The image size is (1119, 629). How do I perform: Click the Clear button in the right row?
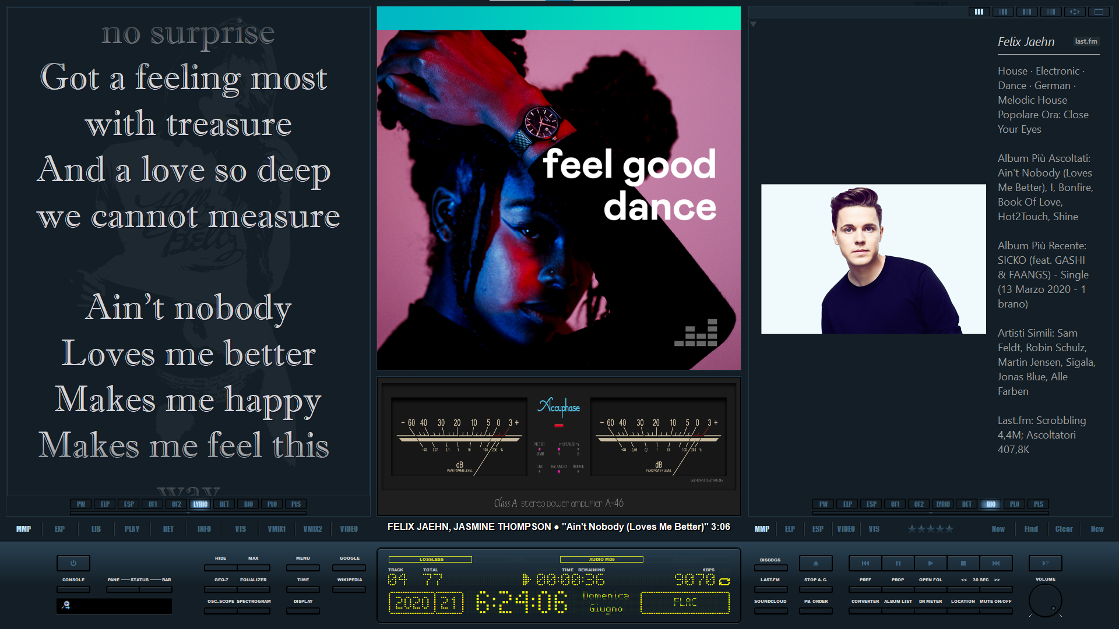pos(1064,529)
